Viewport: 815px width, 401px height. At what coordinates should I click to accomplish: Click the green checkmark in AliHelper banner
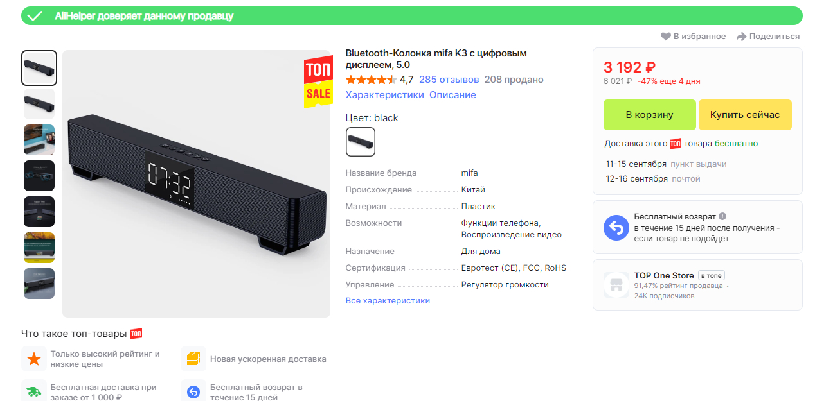[x=35, y=16]
